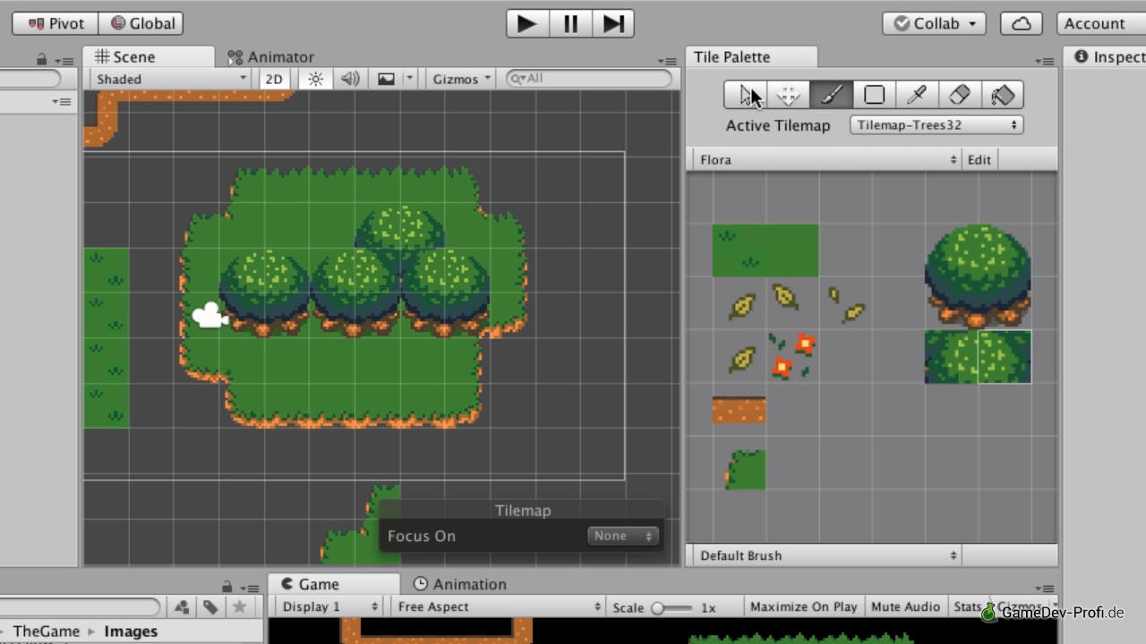Image resolution: width=1146 pixels, height=644 pixels.
Task: Open the Collab menu button
Action: [934, 23]
